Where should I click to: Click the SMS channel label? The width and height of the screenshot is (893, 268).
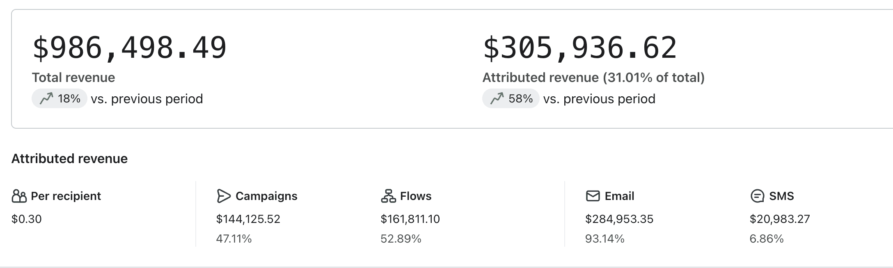tap(781, 196)
